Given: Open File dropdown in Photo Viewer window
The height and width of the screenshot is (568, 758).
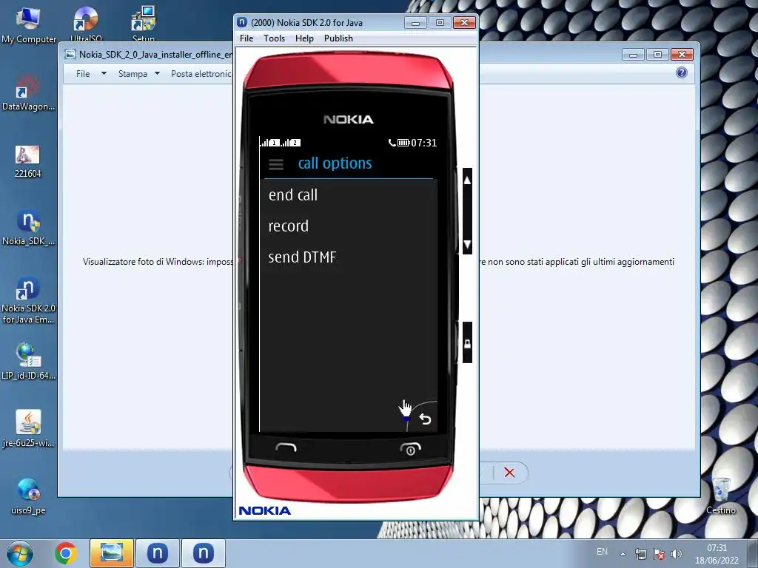Looking at the screenshot, I should [91, 73].
